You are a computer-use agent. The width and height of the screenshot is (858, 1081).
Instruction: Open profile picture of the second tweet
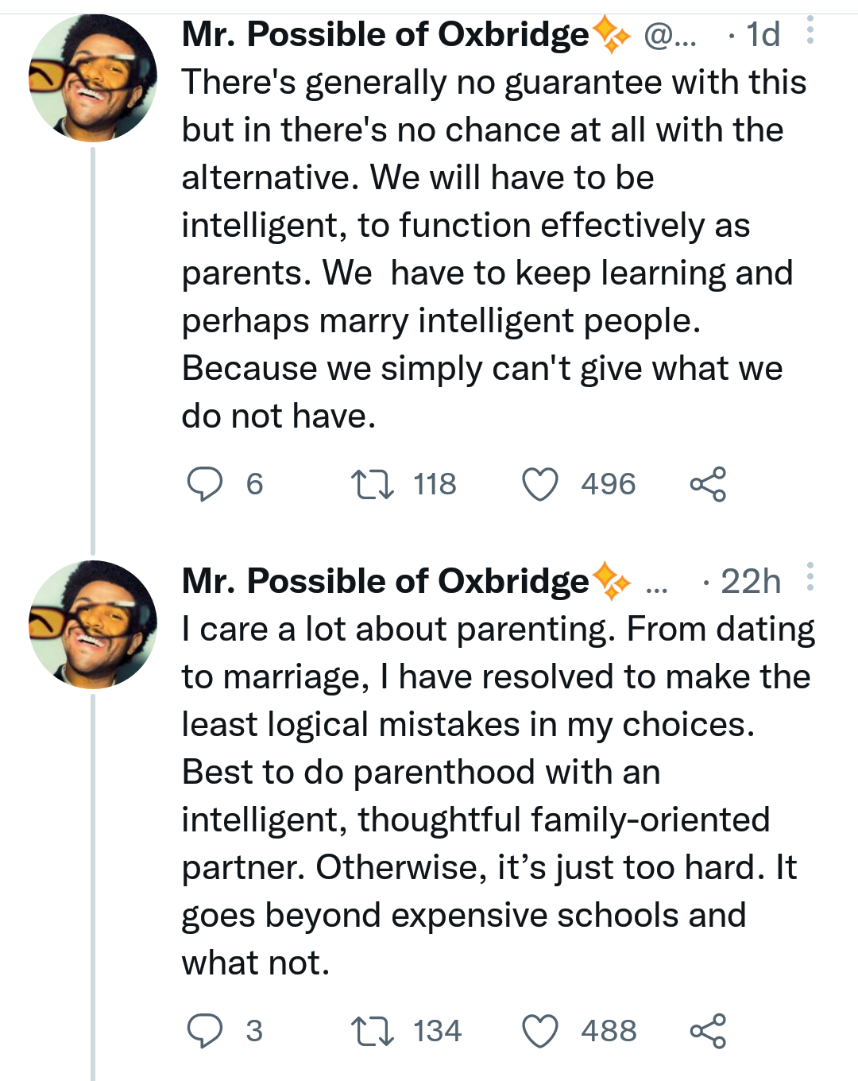[93, 625]
